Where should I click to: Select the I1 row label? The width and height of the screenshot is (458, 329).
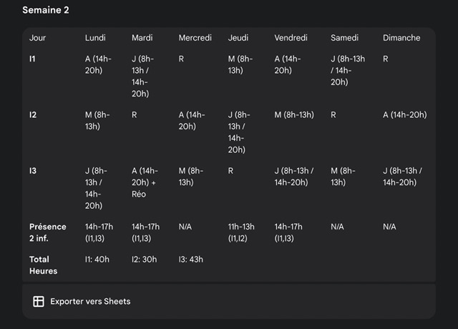click(x=33, y=59)
